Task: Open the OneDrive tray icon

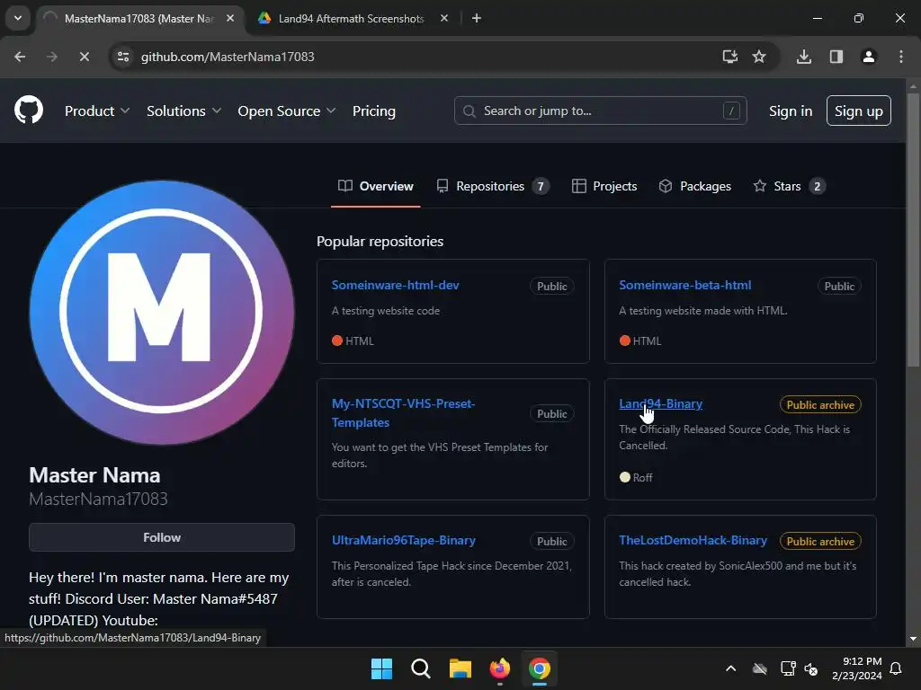Action: pos(759,668)
